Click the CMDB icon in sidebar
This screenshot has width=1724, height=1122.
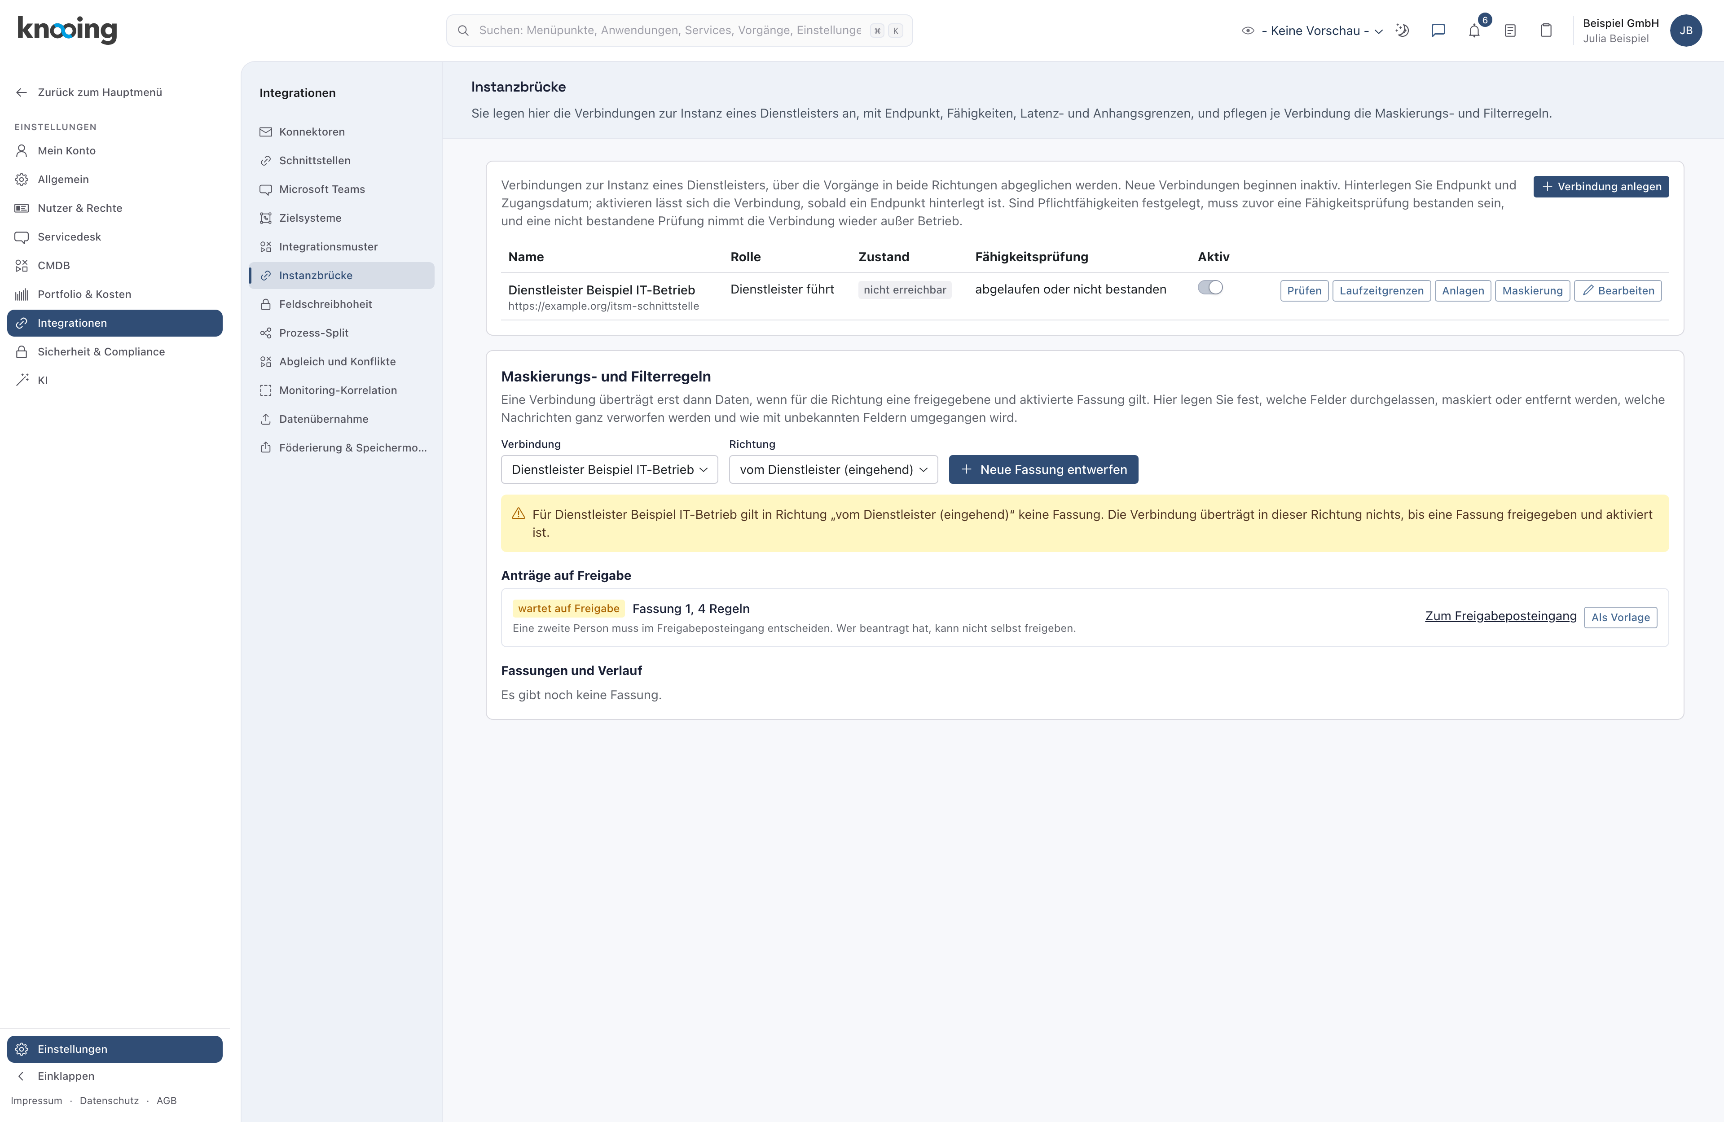click(22, 265)
